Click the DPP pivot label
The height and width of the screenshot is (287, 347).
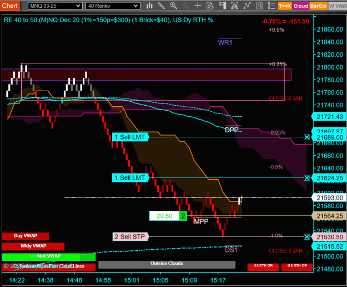[x=232, y=130]
